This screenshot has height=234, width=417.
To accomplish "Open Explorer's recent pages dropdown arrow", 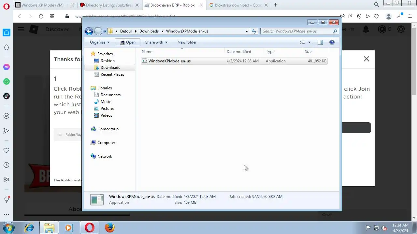I will click(x=105, y=32).
